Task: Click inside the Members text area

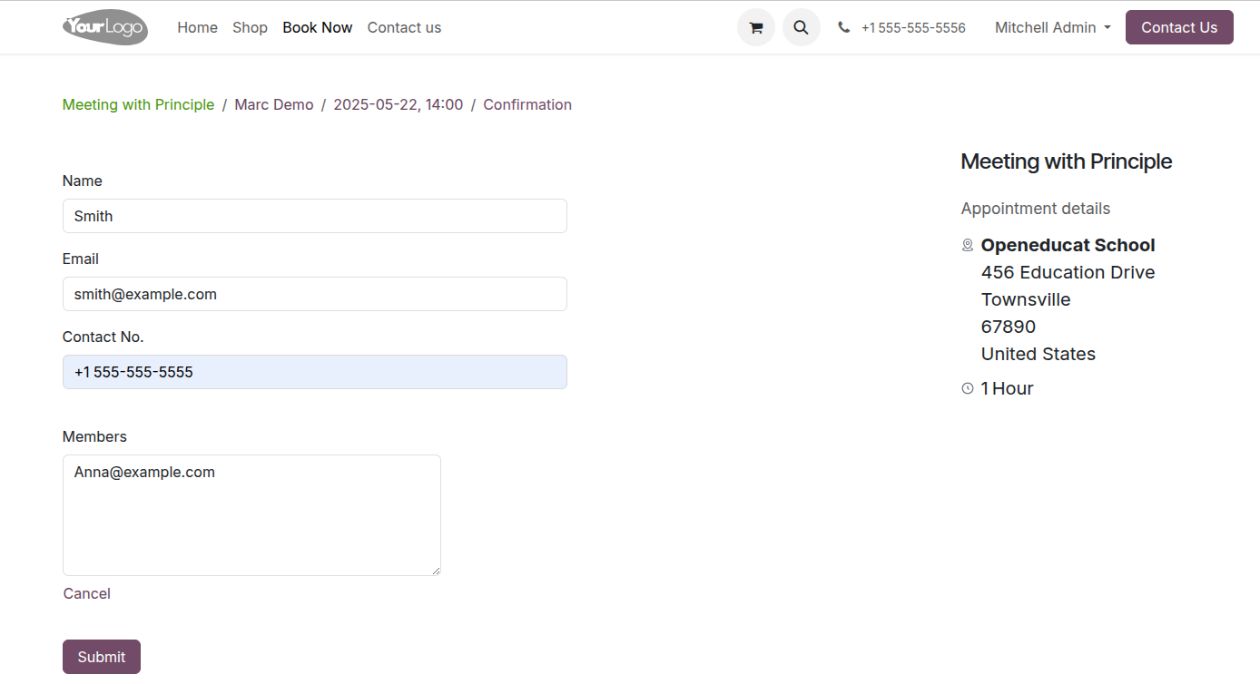Action: [x=251, y=515]
